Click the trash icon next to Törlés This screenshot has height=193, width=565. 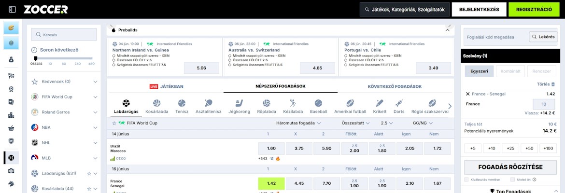553,84
